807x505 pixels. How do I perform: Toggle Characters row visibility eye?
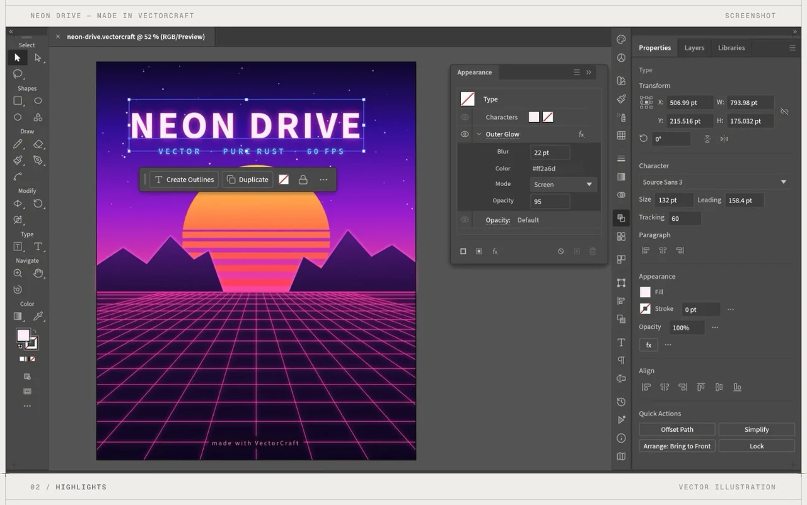[465, 117]
